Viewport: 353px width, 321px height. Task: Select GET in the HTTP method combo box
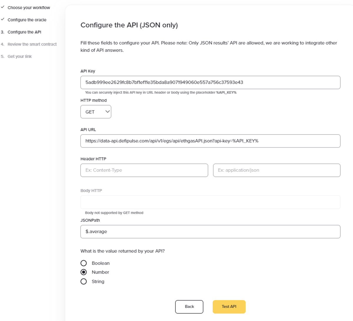click(x=96, y=112)
